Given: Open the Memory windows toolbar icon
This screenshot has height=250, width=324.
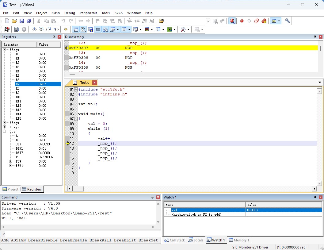Looking at the screenshot, I should click(x=124, y=29).
